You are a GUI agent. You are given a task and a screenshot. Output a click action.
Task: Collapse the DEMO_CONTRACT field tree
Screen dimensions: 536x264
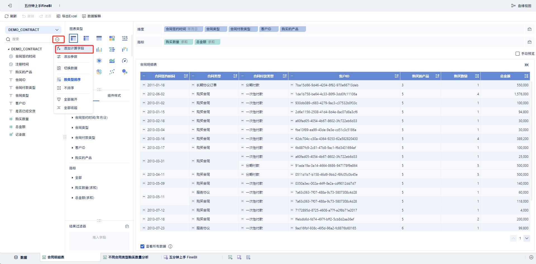pyautogui.click(x=9, y=49)
